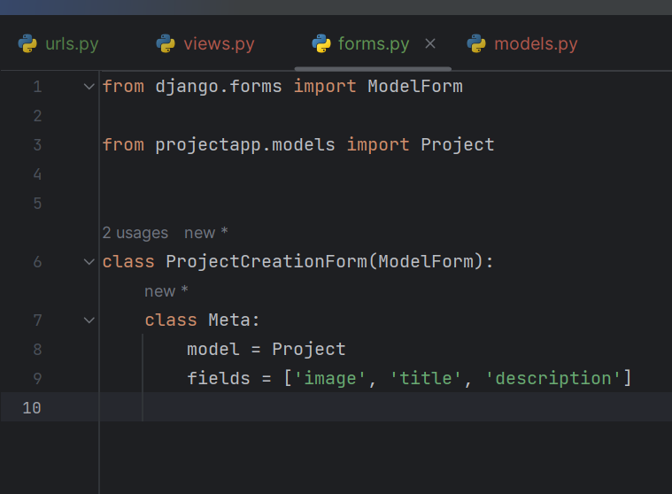
Task: Collapse the Meta class fold on line 7
Action: [x=89, y=320]
